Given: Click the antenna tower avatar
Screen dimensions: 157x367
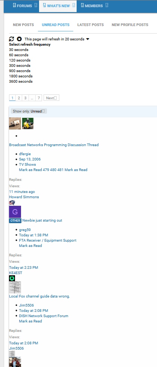Looking at the screenshot, I should [15, 287].
